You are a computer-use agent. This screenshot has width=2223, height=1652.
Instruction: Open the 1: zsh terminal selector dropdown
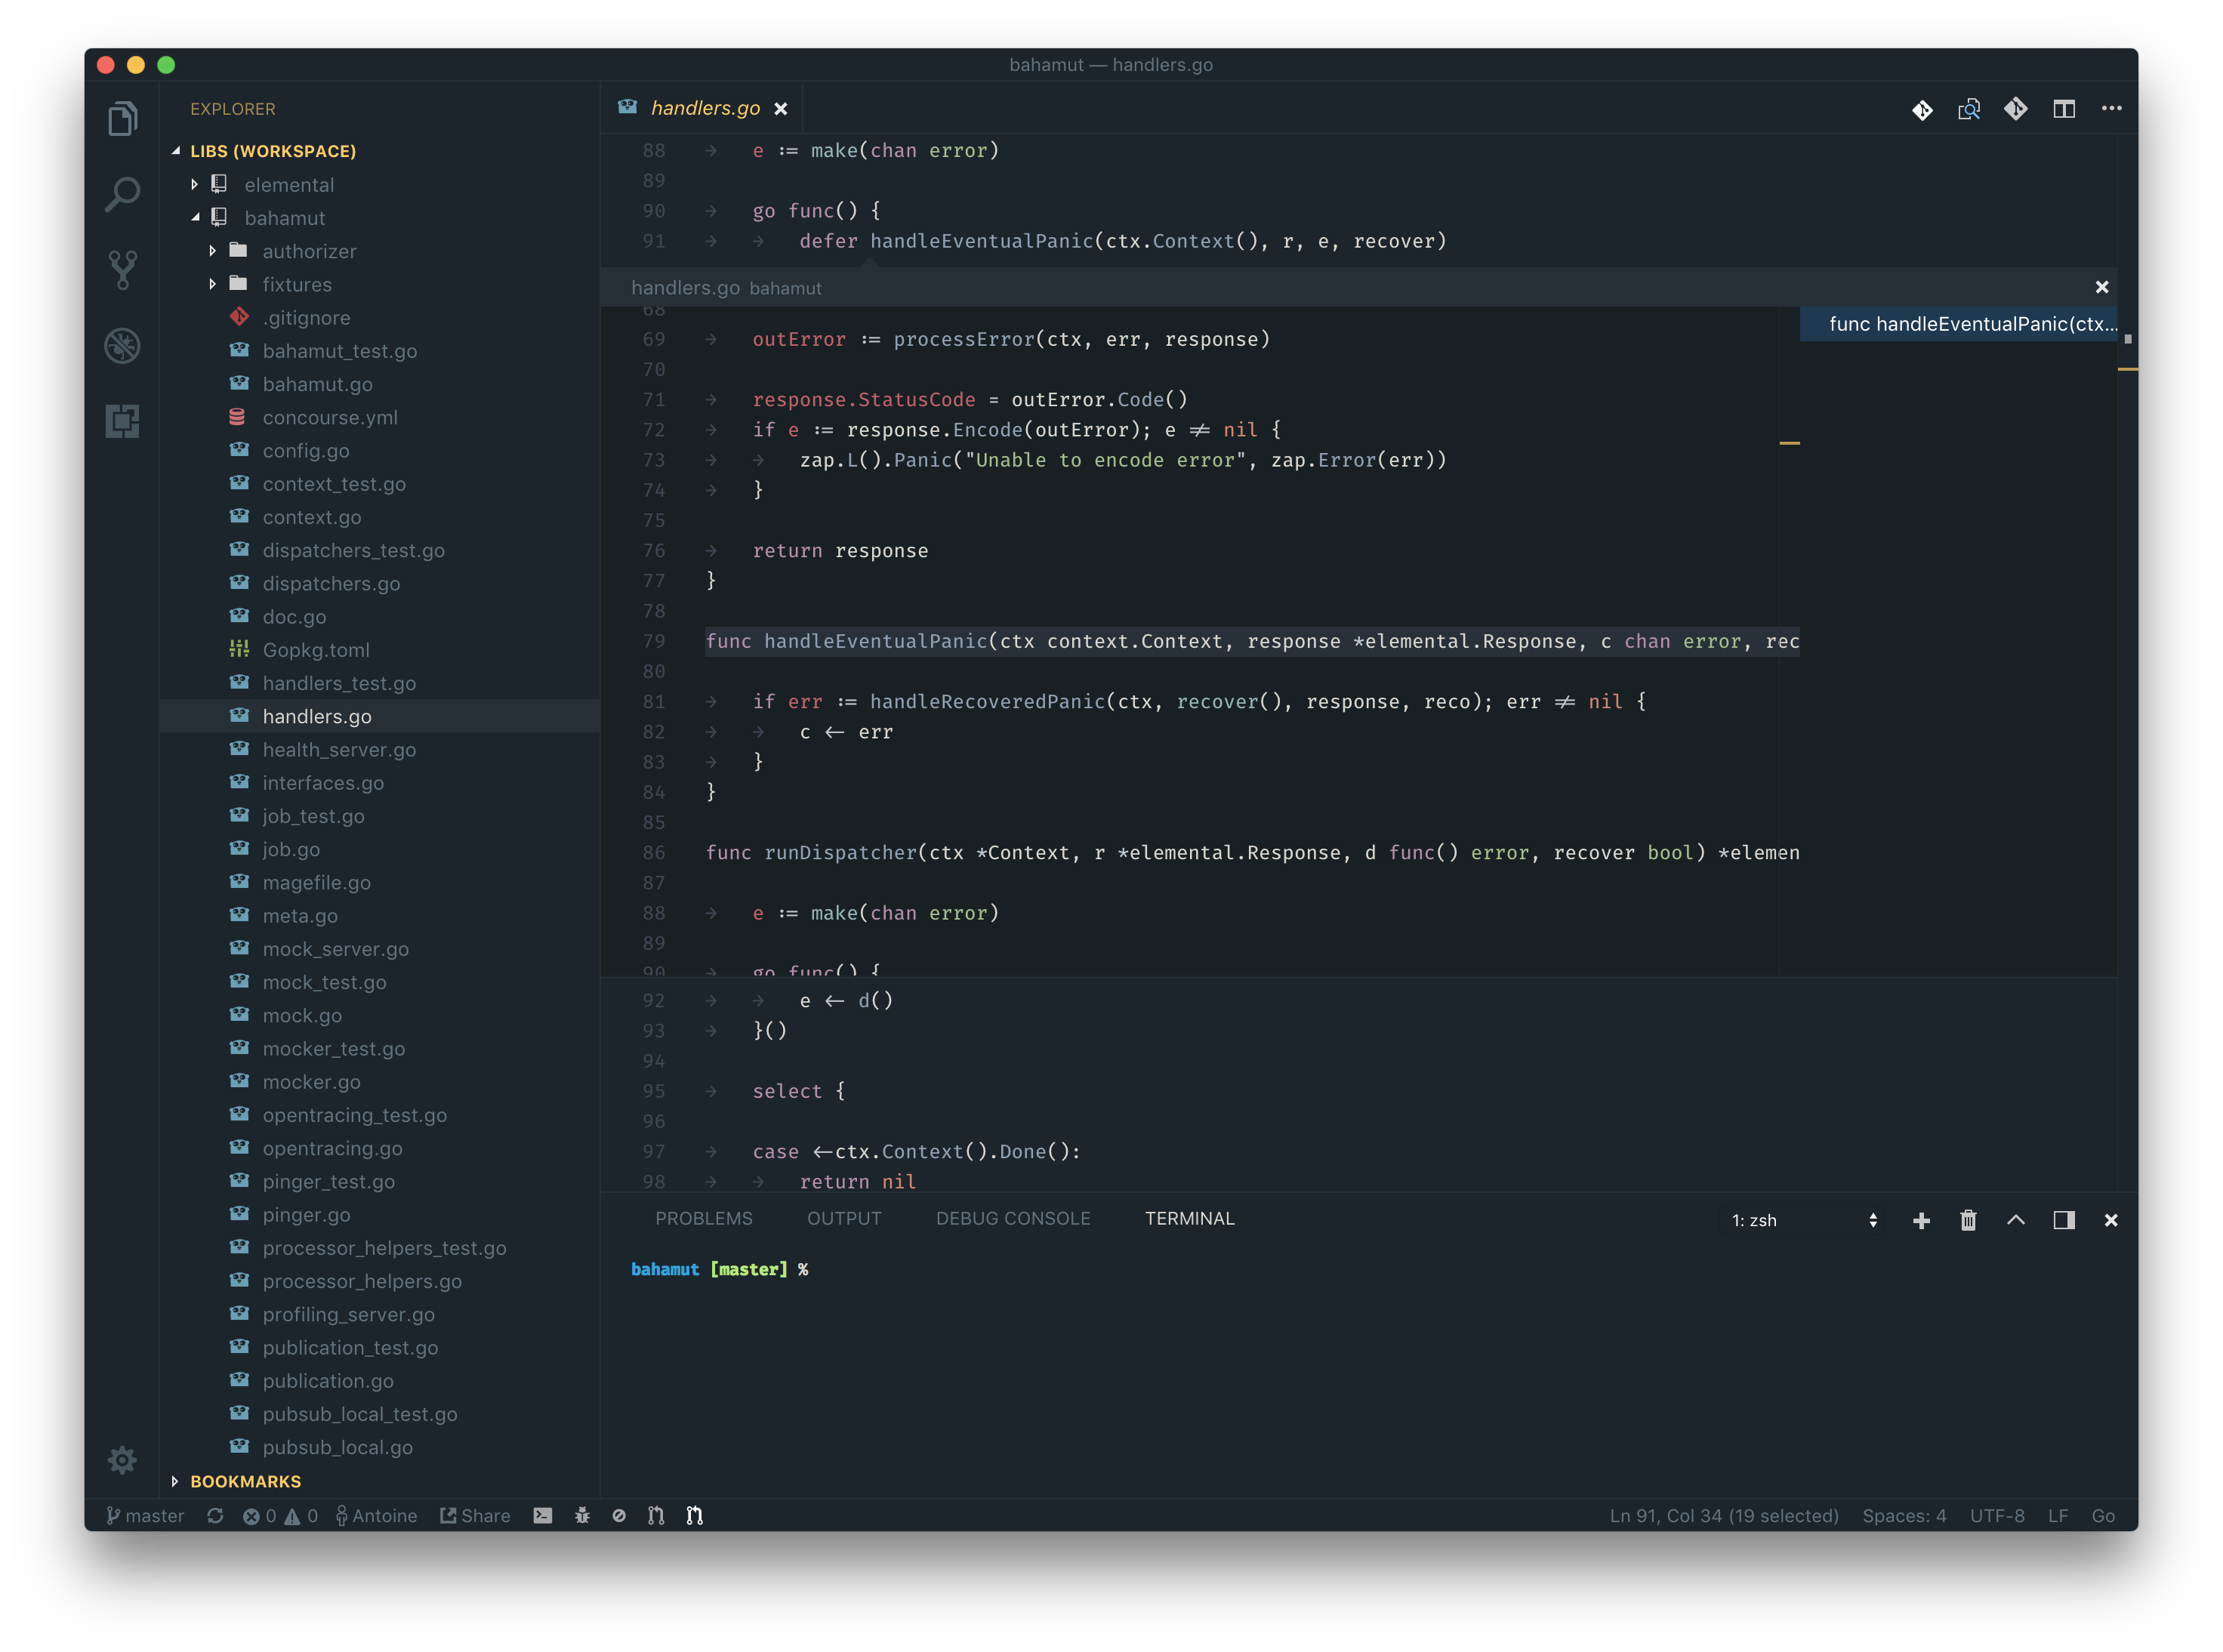coord(1803,1220)
